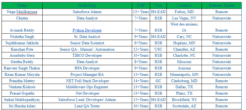This screenshot has height=110, width=246.
Task: Select the TIBCO Developer cell
Action: 87,55
